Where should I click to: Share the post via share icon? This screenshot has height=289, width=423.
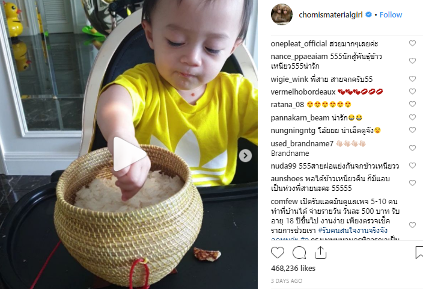point(320,252)
